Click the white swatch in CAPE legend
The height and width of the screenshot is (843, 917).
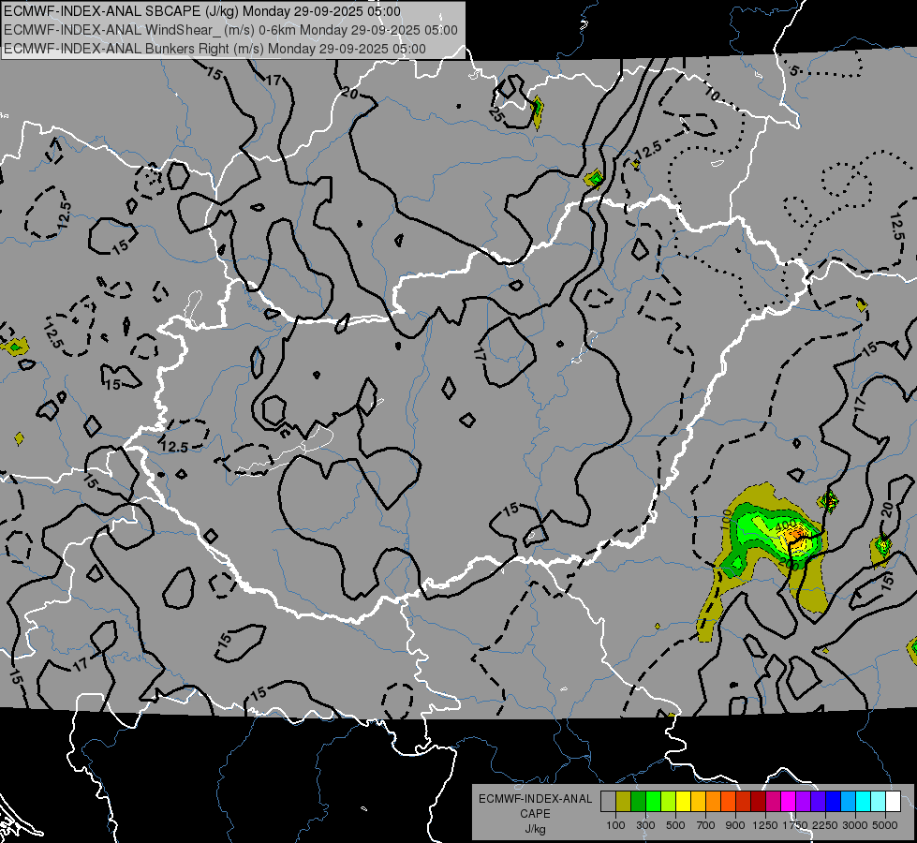tap(894, 802)
